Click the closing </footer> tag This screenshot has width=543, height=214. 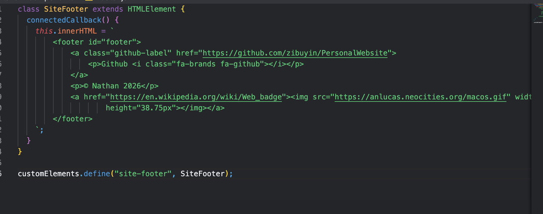pyautogui.click(x=73, y=119)
